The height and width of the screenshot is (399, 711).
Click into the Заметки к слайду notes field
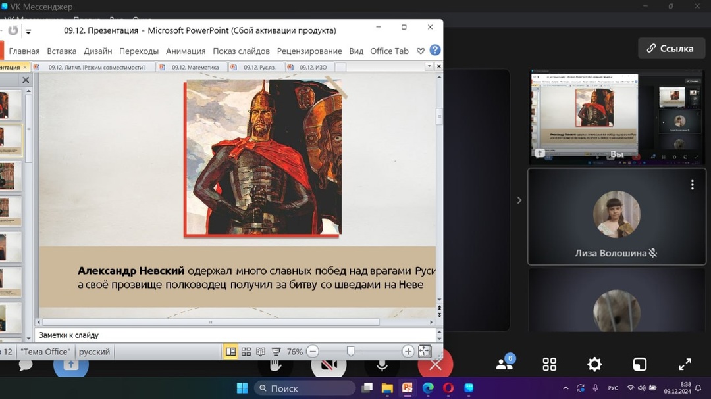click(236, 335)
